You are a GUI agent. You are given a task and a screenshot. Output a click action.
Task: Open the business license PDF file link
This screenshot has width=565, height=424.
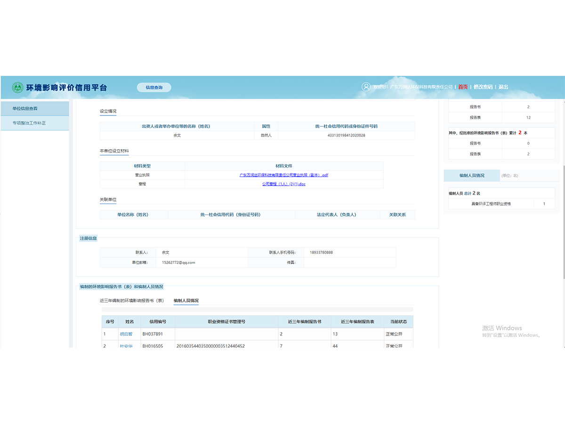283,175
